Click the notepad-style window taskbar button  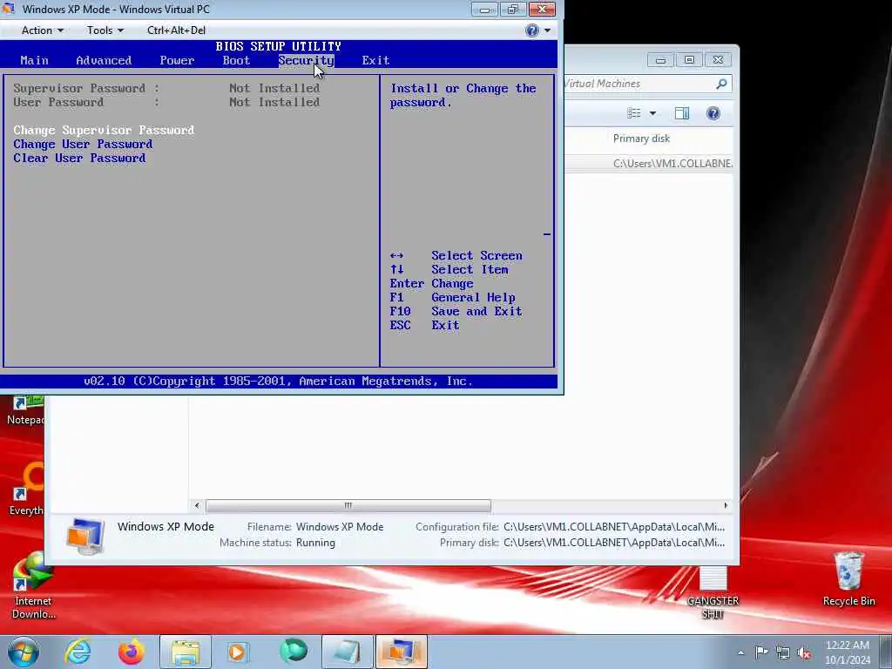tap(347, 652)
